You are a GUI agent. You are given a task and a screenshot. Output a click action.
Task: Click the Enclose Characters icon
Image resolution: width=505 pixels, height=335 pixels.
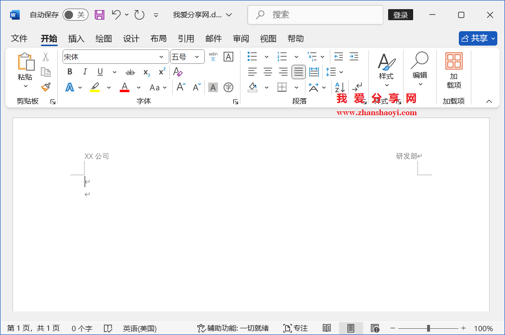click(228, 87)
